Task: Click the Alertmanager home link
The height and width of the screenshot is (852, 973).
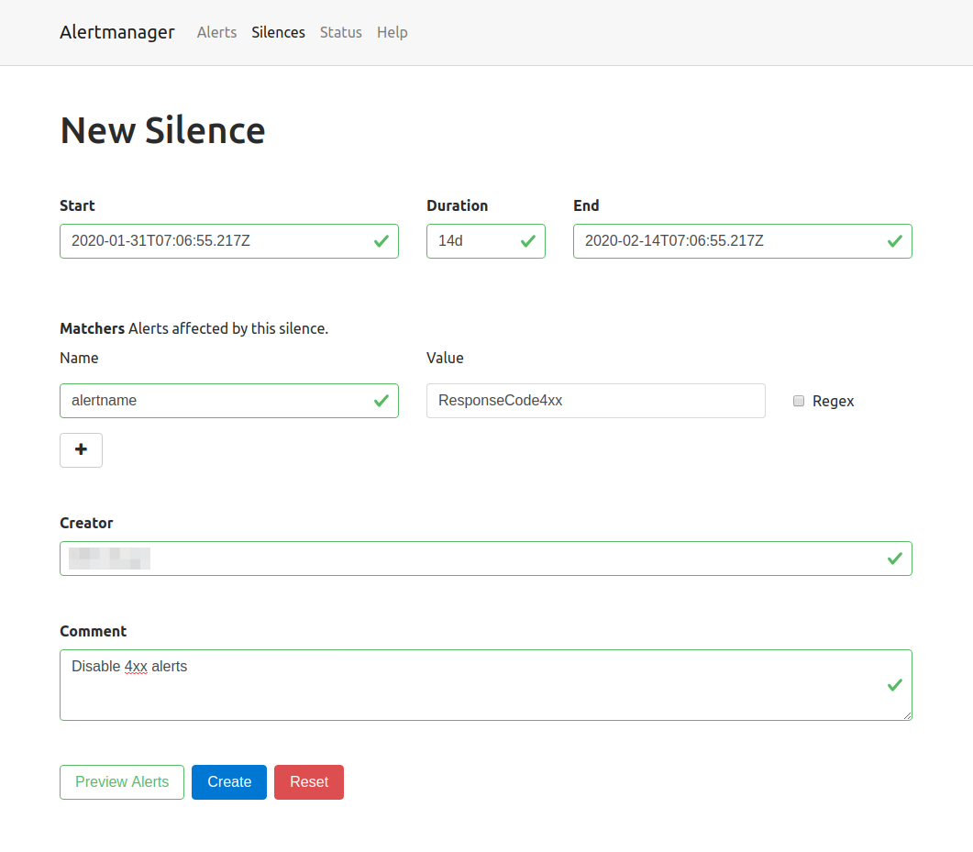Action: tap(116, 32)
